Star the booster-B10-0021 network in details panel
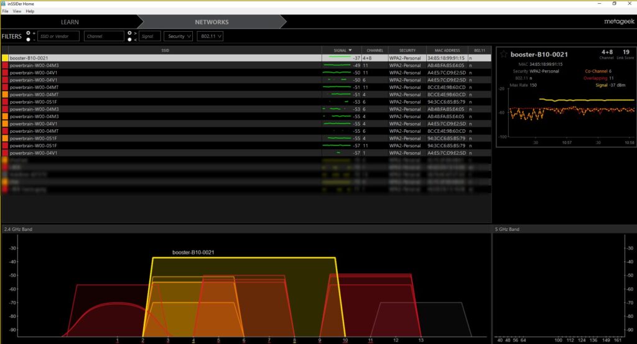The width and height of the screenshot is (637, 344). [x=504, y=55]
